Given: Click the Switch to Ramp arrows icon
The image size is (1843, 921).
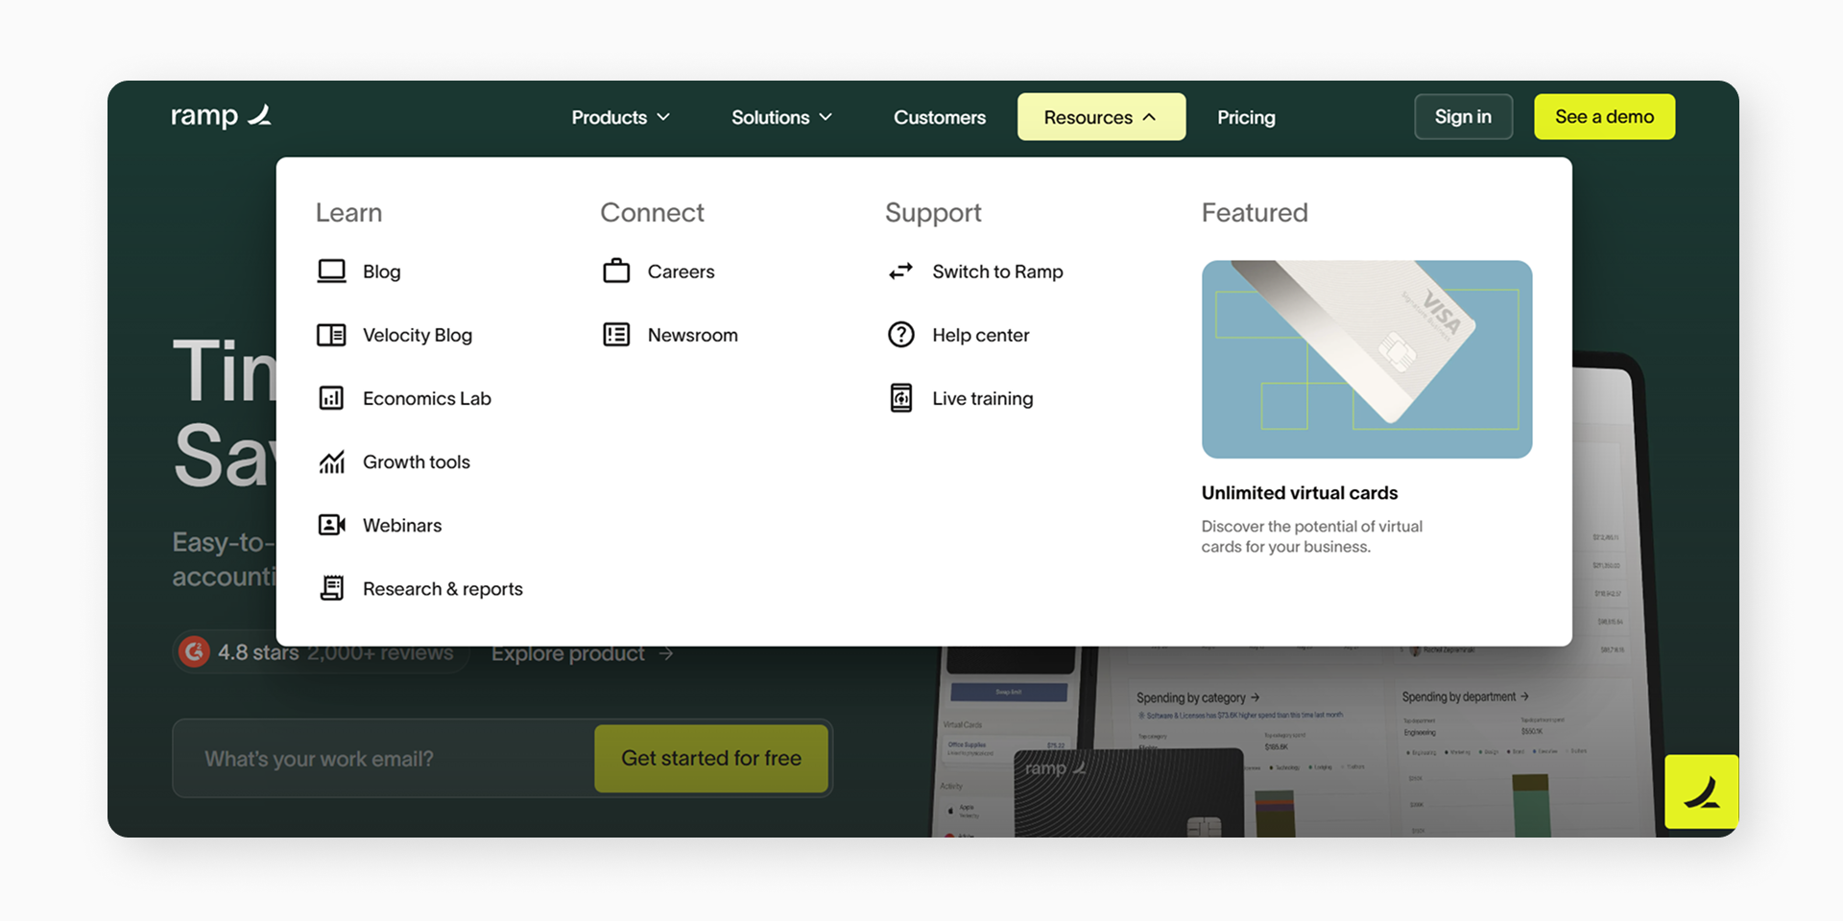Looking at the screenshot, I should tap(900, 272).
